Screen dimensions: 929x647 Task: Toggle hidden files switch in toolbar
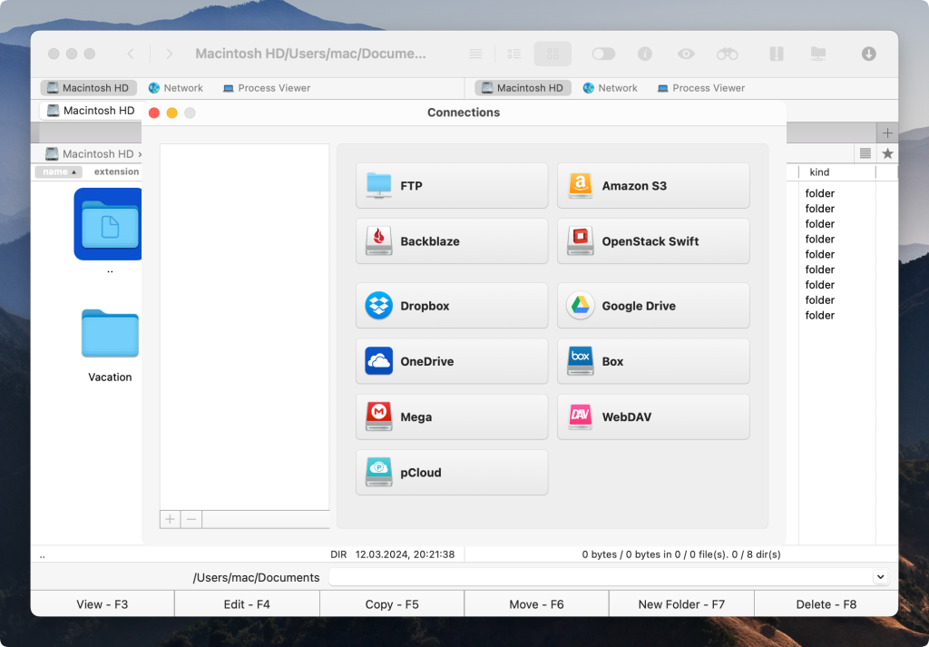tap(603, 54)
